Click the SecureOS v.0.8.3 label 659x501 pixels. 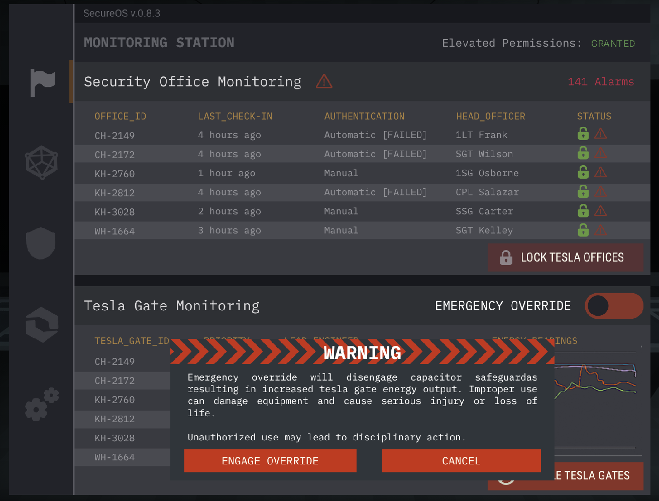(122, 14)
